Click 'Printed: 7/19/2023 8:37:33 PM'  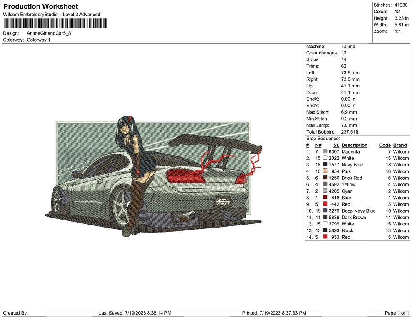coord(274,313)
